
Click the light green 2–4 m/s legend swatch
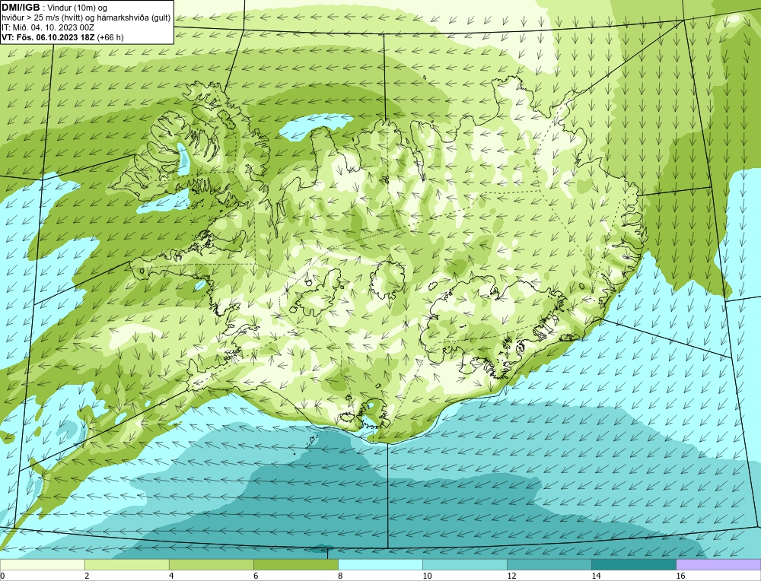point(126,564)
